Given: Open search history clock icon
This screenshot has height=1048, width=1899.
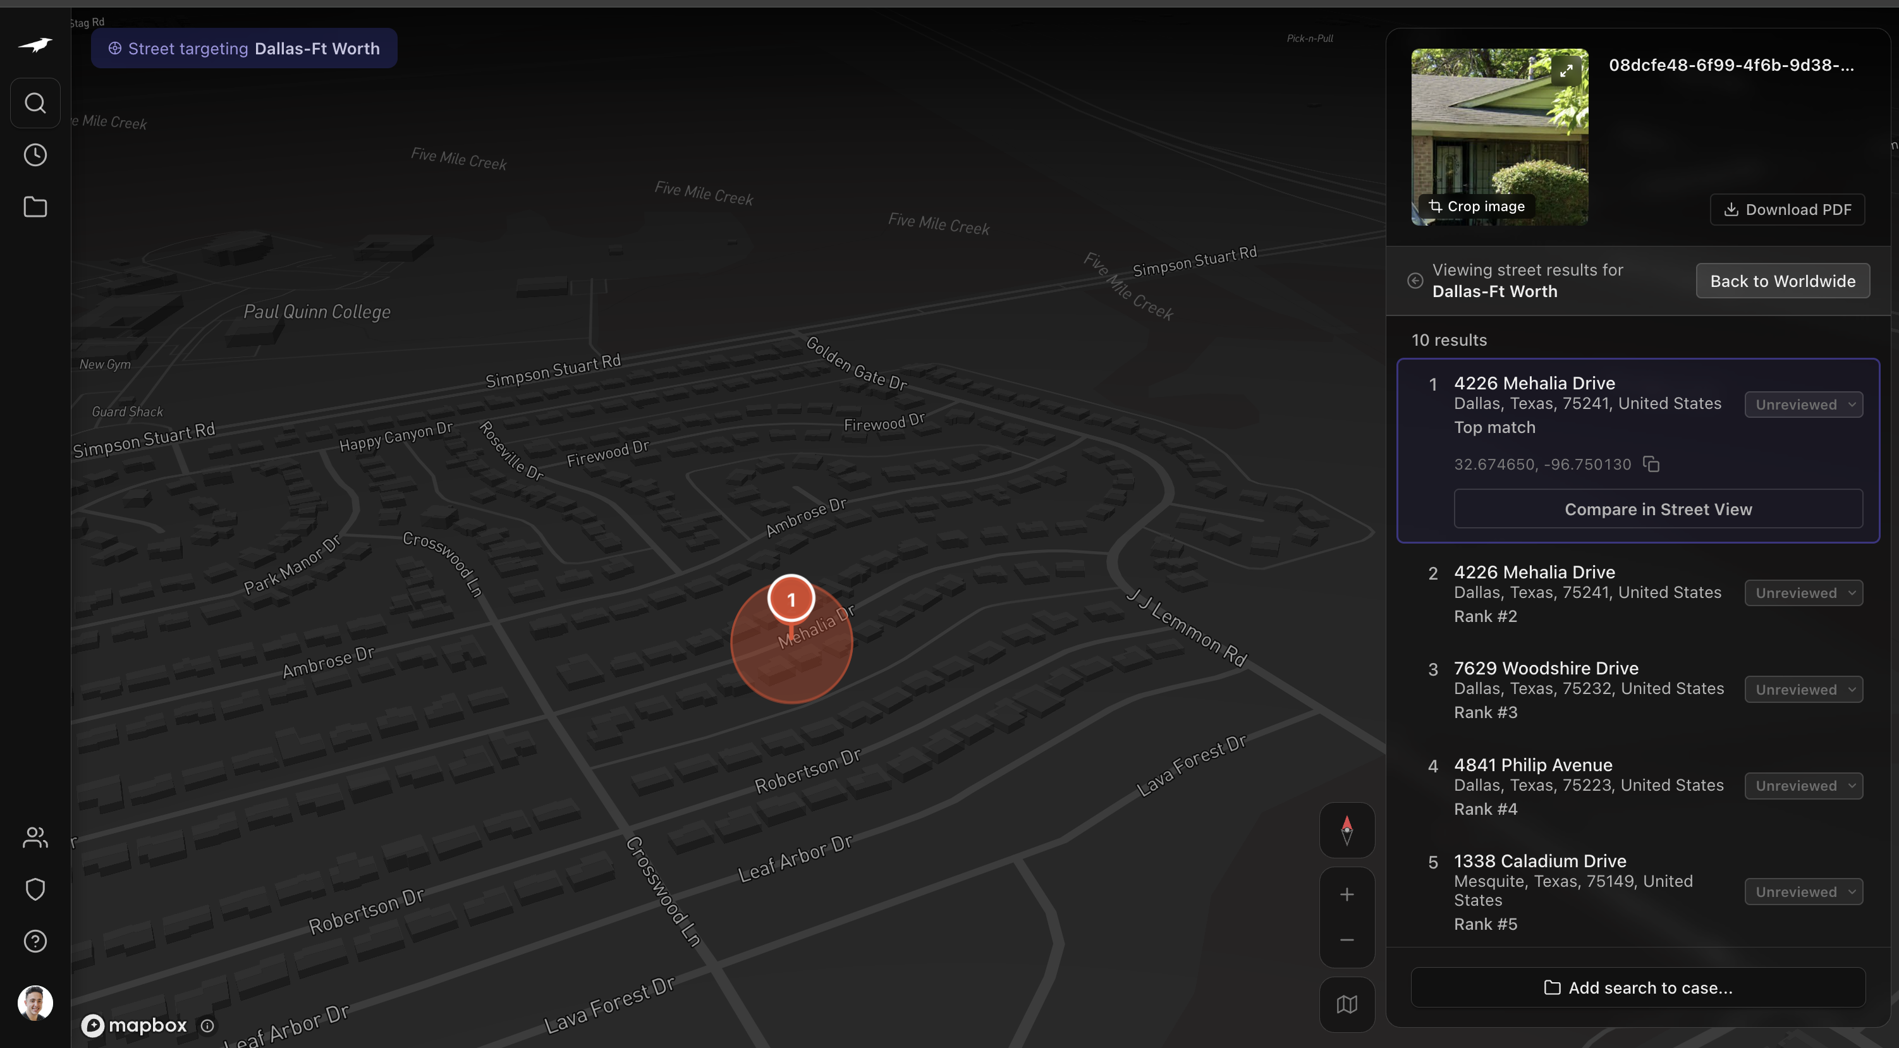Looking at the screenshot, I should point(35,155).
